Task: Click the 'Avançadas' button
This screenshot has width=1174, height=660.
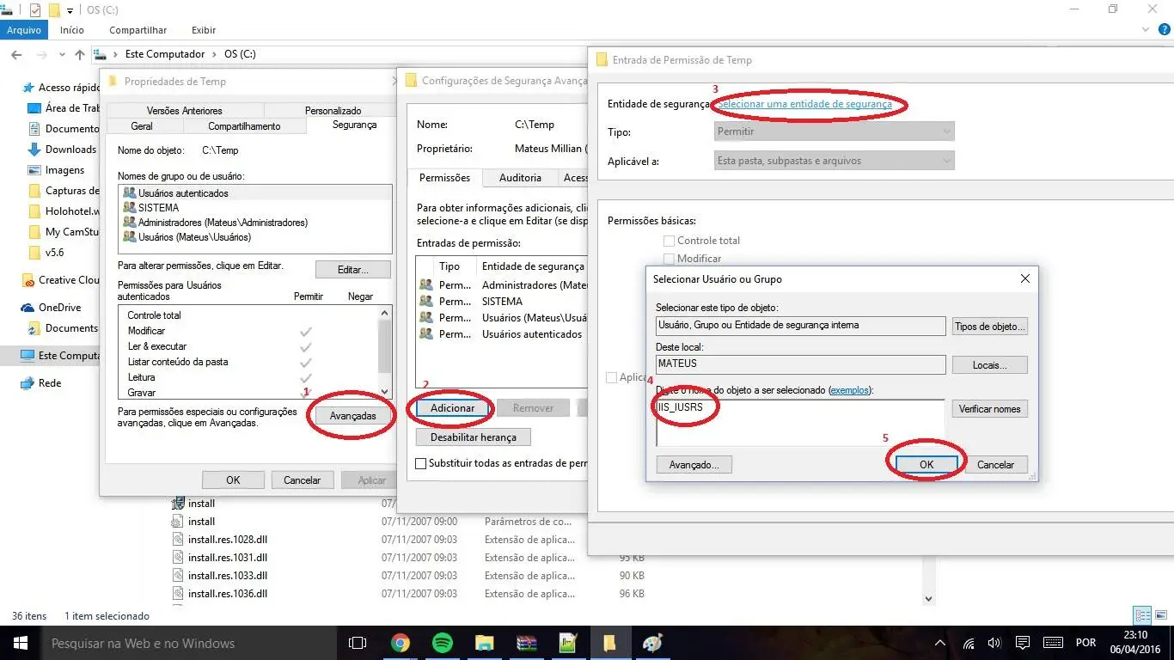Action: [352, 416]
